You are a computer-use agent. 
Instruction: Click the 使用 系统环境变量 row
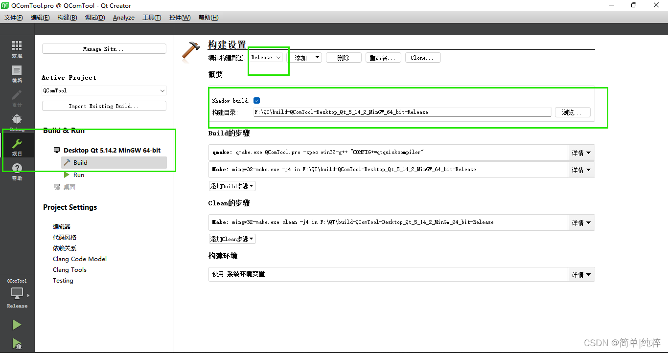(x=388, y=274)
